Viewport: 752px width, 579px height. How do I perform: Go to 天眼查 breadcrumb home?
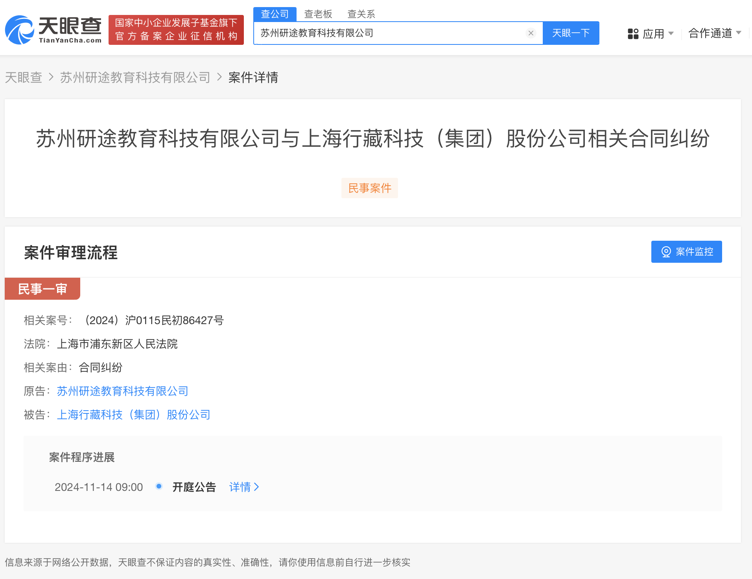coord(24,77)
